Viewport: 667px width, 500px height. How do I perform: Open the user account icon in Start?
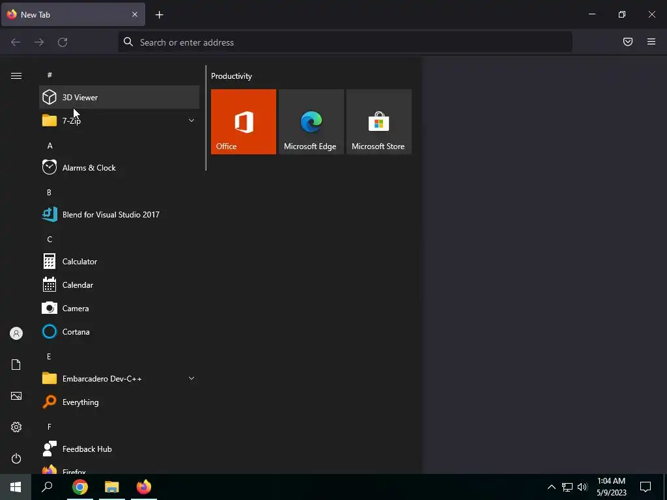16,333
